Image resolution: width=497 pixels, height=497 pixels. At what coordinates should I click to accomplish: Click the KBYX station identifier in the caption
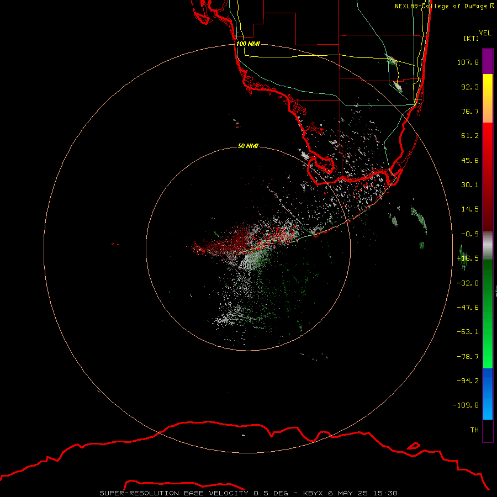(x=314, y=493)
